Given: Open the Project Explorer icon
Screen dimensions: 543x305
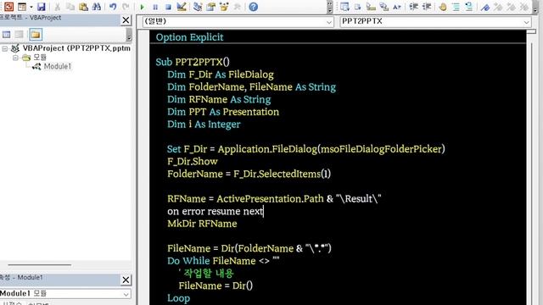Looking at the screenshot, I should (198, 7).
